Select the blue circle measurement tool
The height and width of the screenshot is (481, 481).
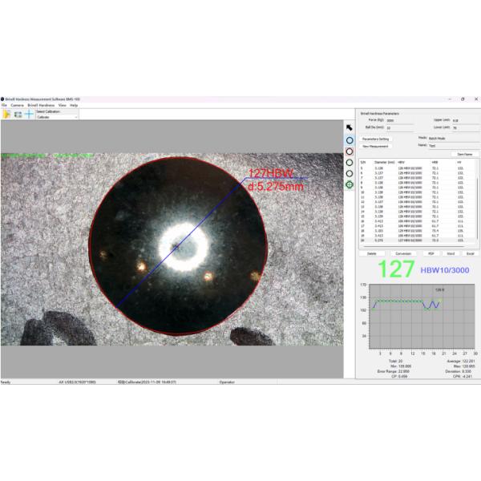pyautogui.click(x=350, y=139)
